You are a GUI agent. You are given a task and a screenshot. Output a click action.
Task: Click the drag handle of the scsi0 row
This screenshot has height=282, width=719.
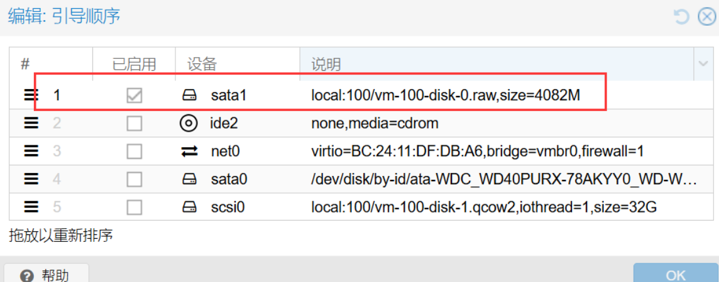coord(31,207)
